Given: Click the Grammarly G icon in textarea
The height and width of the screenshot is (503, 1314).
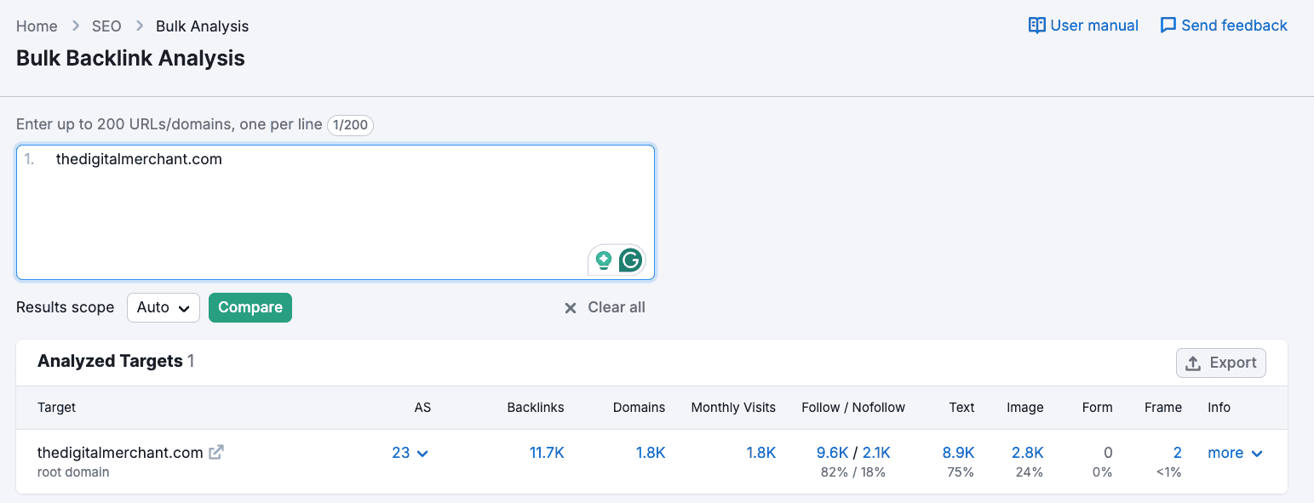Looking at the screenshot, I should tap(630, 260).
